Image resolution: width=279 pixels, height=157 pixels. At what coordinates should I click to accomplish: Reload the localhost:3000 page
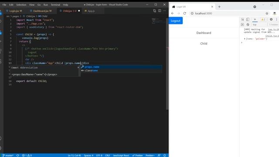[x=185, y=14]
